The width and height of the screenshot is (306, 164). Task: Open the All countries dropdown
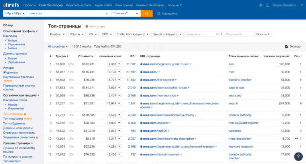[58, 46]
